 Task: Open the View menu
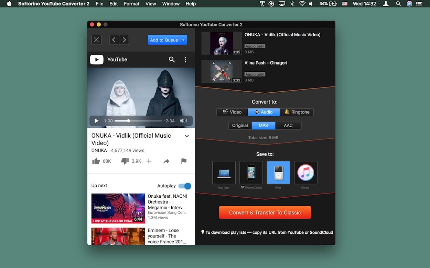[x=151, y=4]
